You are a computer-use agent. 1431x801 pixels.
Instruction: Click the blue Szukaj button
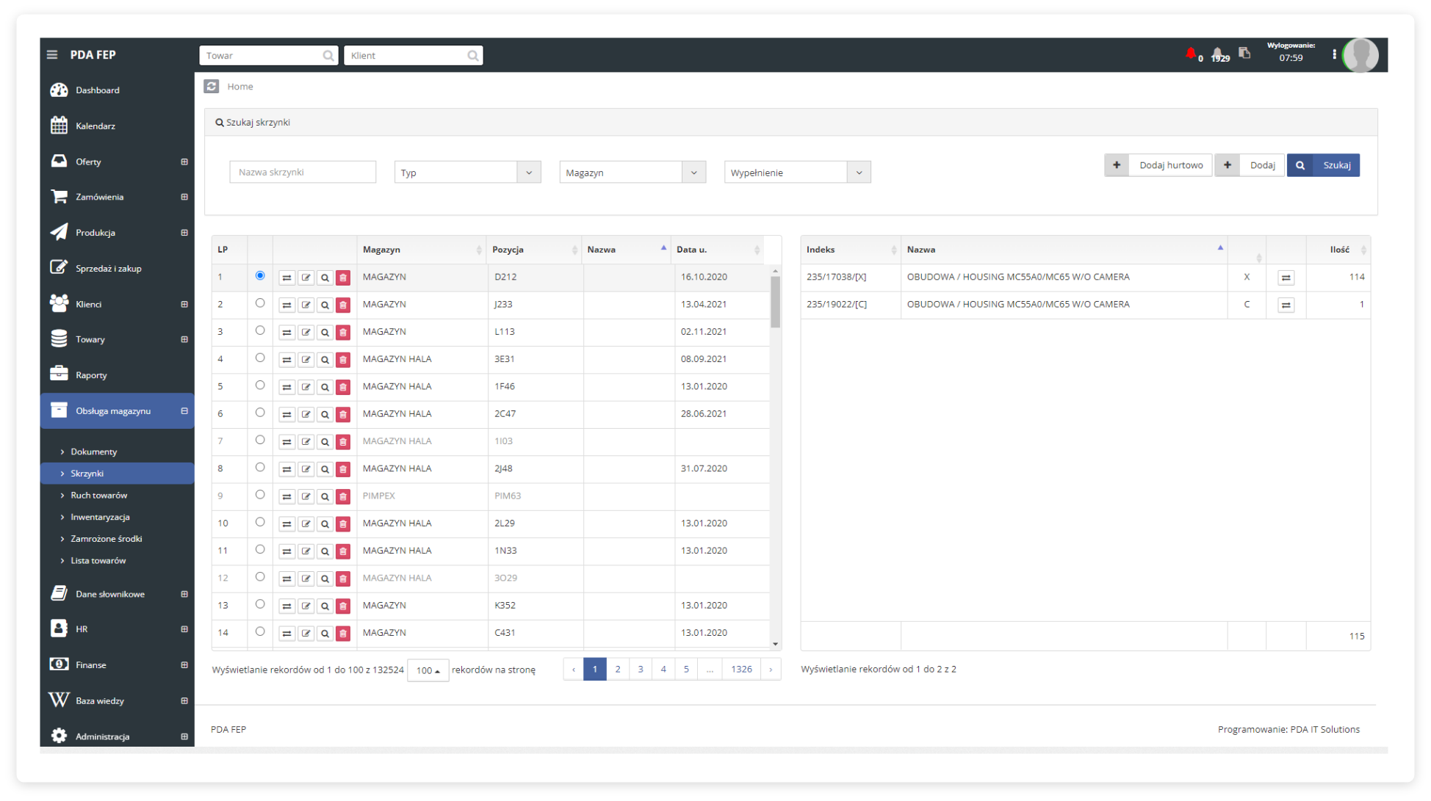1323,165
